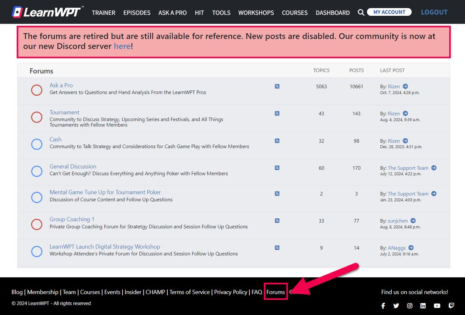Select HIT in the top navigation
Screen dimensions: 465x315
click(199, 13)
